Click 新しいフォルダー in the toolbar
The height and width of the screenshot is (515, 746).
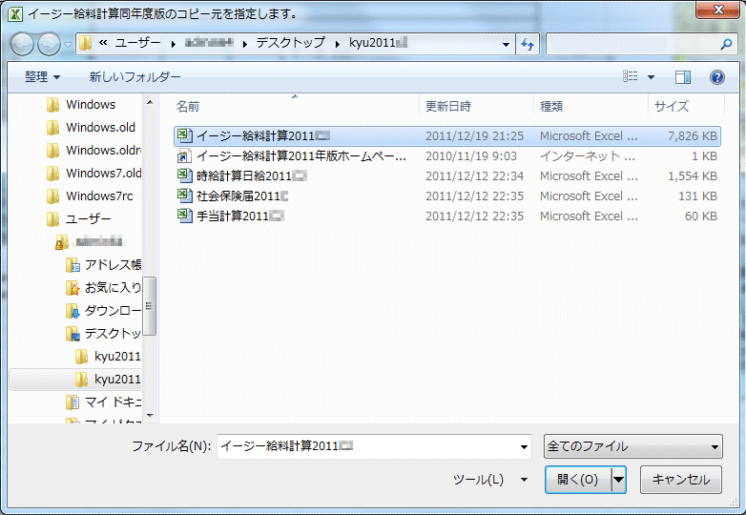click(x=135, y=77)
